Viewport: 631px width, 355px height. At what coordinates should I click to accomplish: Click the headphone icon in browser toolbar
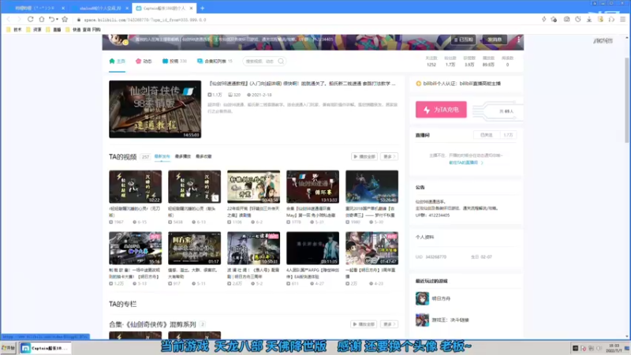(x=612, y=19)
